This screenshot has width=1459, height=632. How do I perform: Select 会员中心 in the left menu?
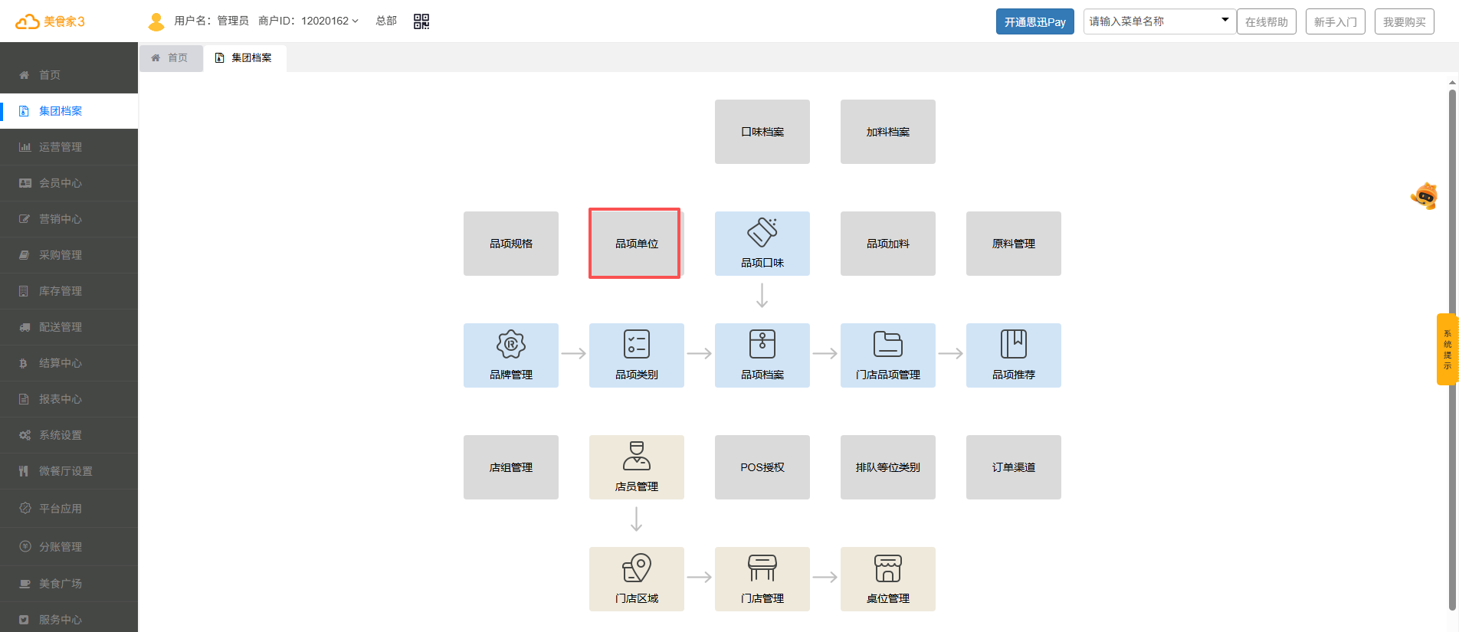(x=61, y=183)
